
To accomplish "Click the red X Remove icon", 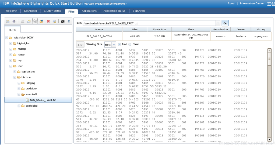I will (x=48, y=21).
